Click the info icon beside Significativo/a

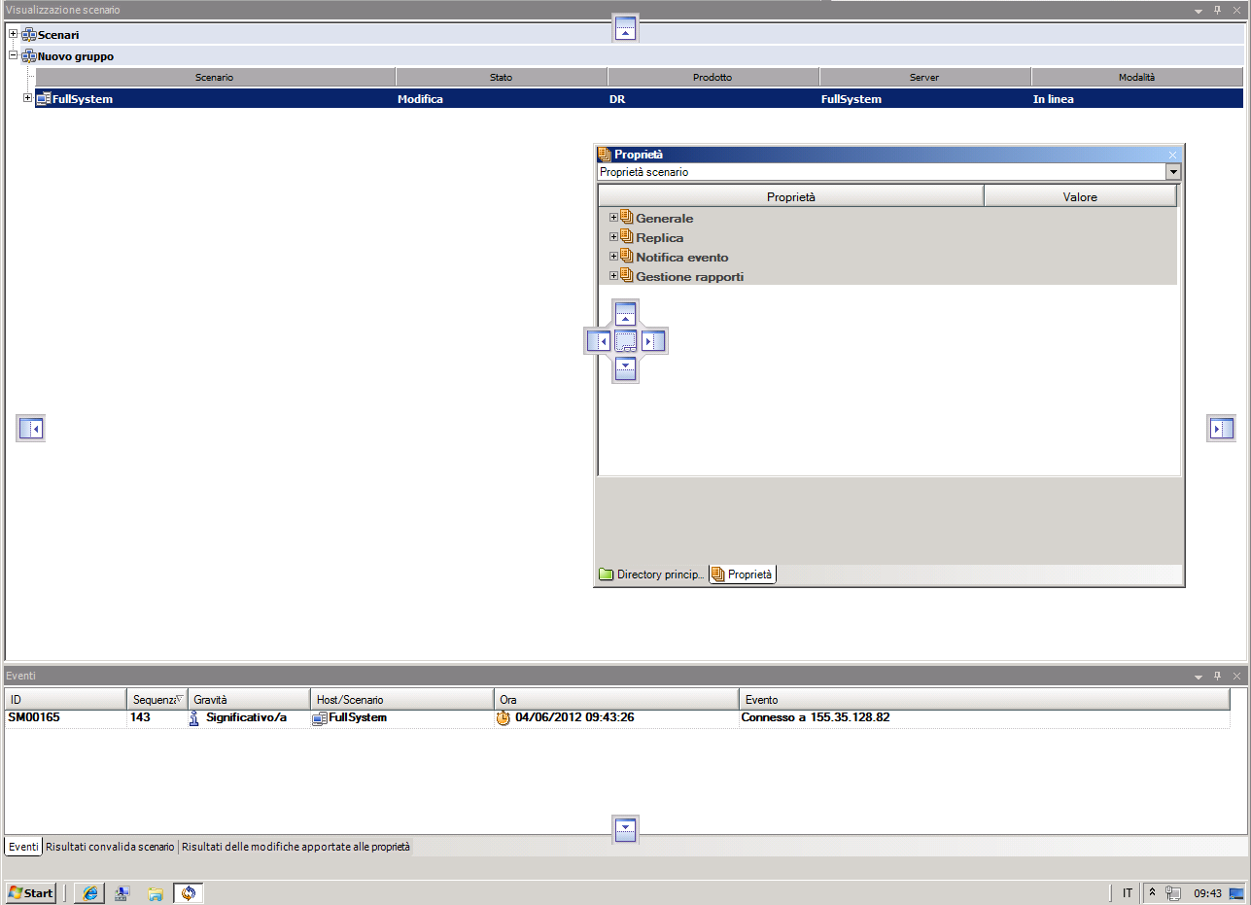coord(194,718)
